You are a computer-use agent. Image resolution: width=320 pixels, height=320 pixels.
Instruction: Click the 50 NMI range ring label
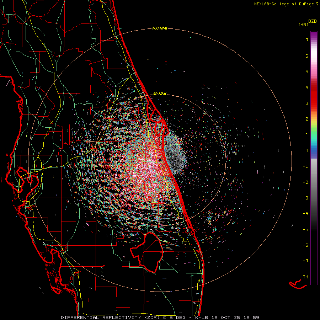pyautogui.click(x=160, y=94)
